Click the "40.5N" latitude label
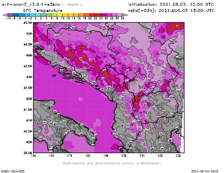 tap(27, 131)
